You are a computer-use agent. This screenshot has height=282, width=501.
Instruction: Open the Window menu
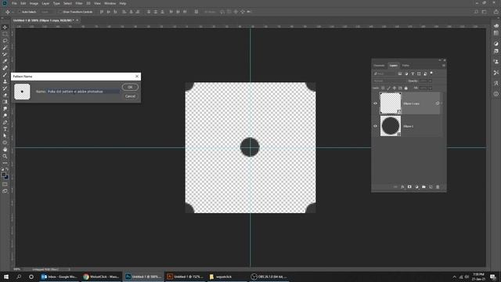click(x=110, y=3)
